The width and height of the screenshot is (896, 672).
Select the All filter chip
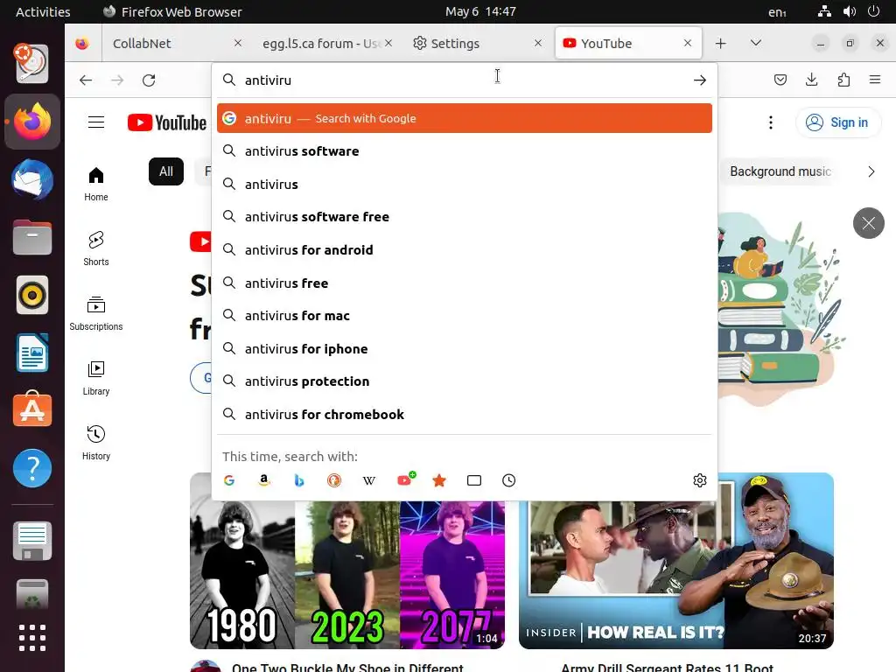[x=165, y=171]
